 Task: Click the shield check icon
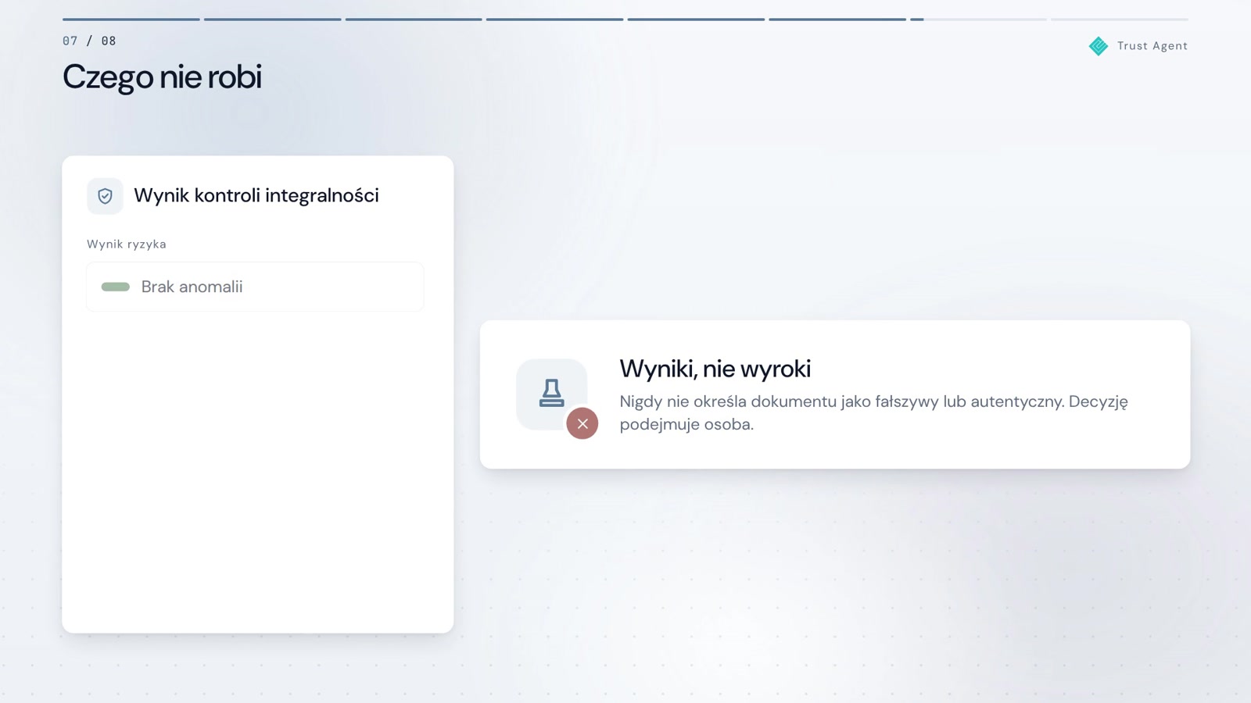(x=105, y=196)
